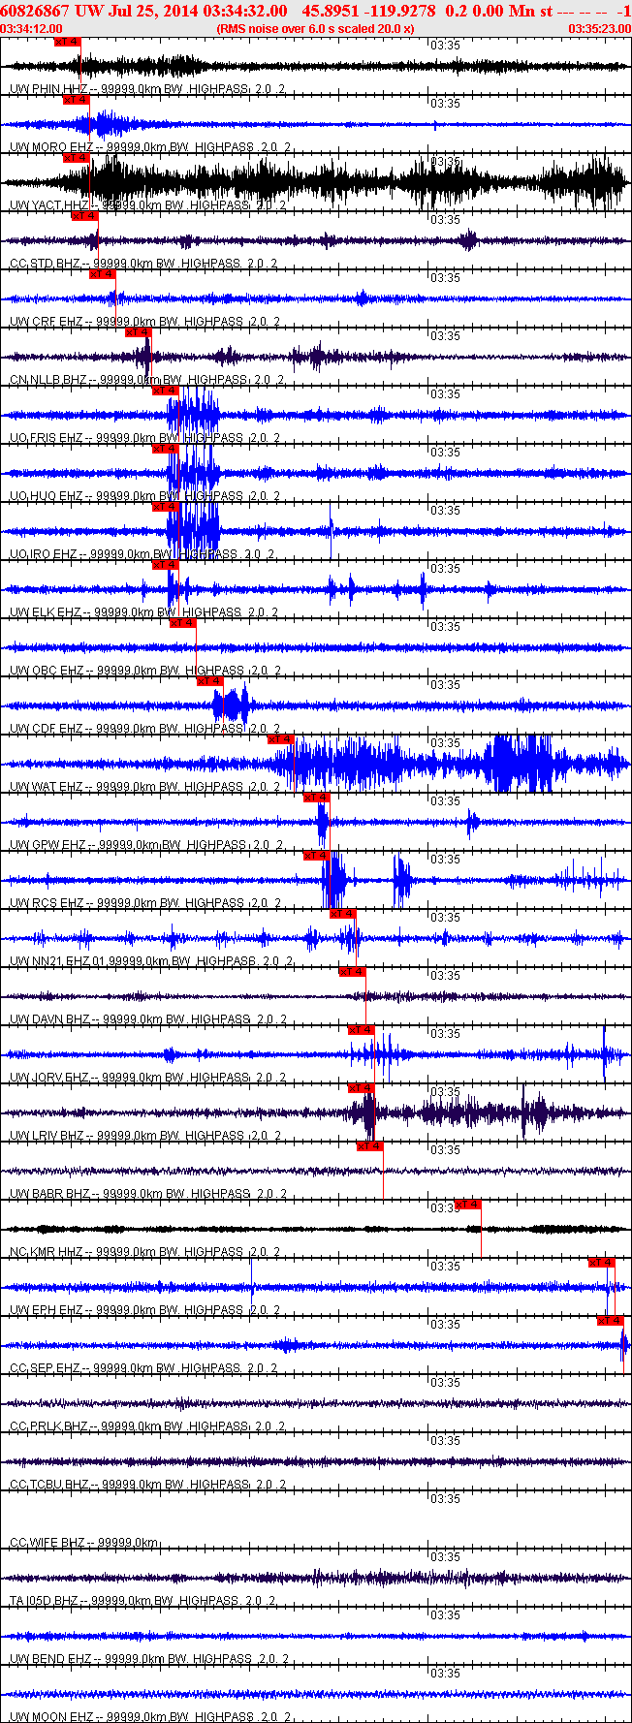Image resolution: width=632 pixels, height=1723 pixels.
Task: Select the pick flag on the SEP EHZ trace
Action: click(x=611, y=1321)
